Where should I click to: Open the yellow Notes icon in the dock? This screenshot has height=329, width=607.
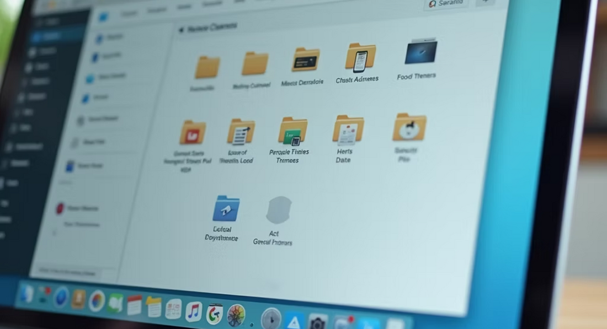click(x=154, y=307)
